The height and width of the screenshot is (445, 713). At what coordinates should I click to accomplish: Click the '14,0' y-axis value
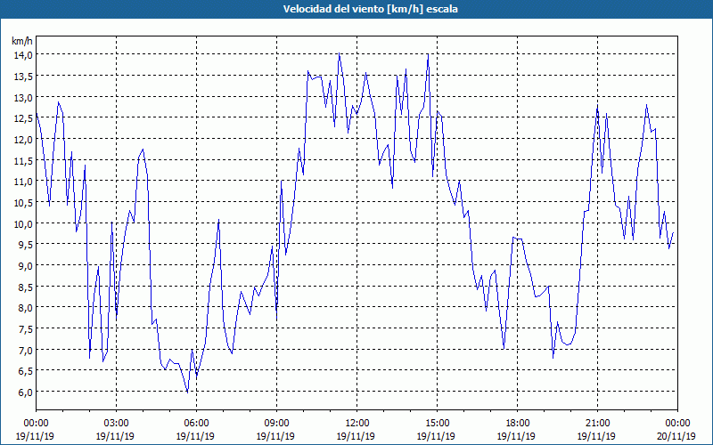(24, 55)
